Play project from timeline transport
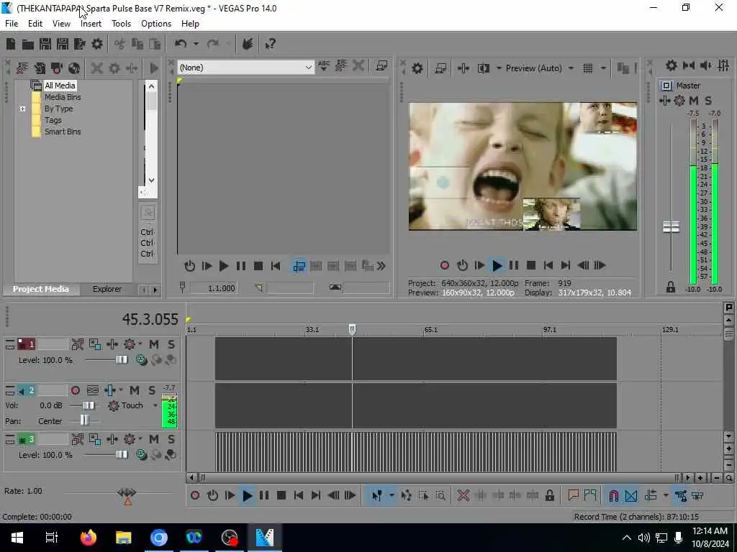 point(247,496)
